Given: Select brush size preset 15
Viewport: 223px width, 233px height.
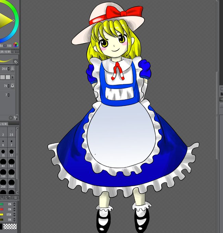Looking at the screenshot, I should tap(3, 153).
